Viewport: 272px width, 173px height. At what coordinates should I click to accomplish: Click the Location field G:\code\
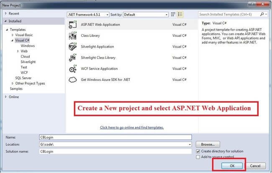tap(115, 145)
